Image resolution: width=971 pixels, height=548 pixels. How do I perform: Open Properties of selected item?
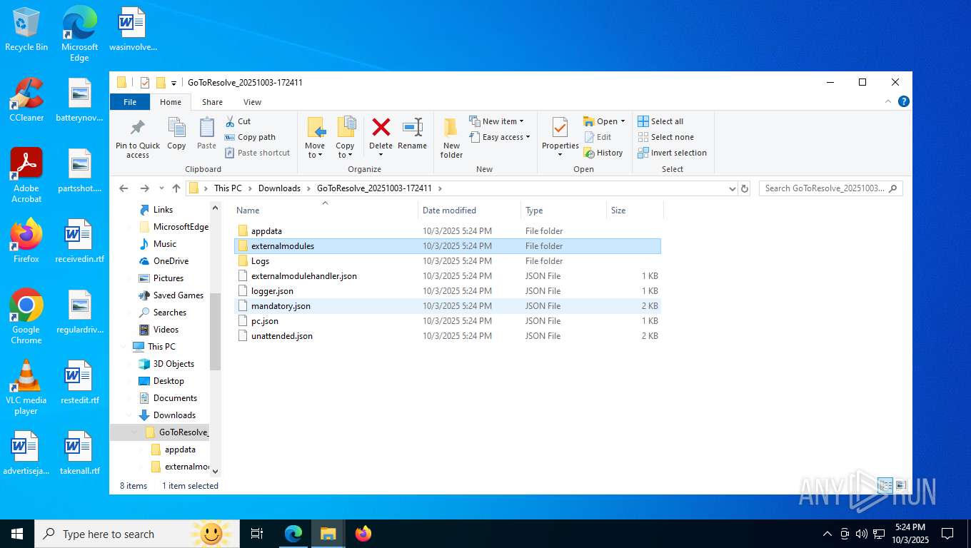560,138
